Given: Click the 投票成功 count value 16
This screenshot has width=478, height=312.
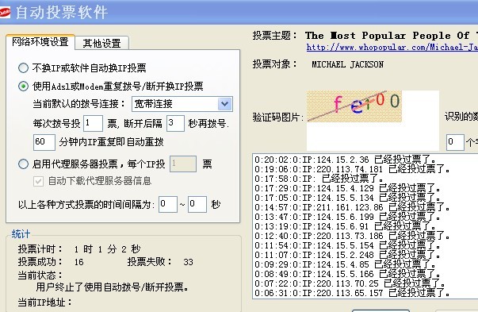Looking at the screenshot, I should tap(79, 262).
